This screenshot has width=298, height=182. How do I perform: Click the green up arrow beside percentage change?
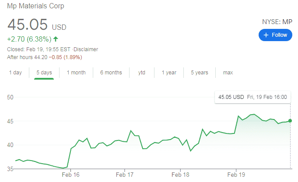click(x=56, y=39)
